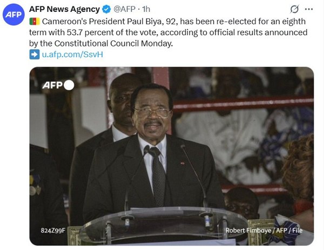Click the speaker's face in the photo
Screen dimensions: 335x250
click(x=151, y=113)
